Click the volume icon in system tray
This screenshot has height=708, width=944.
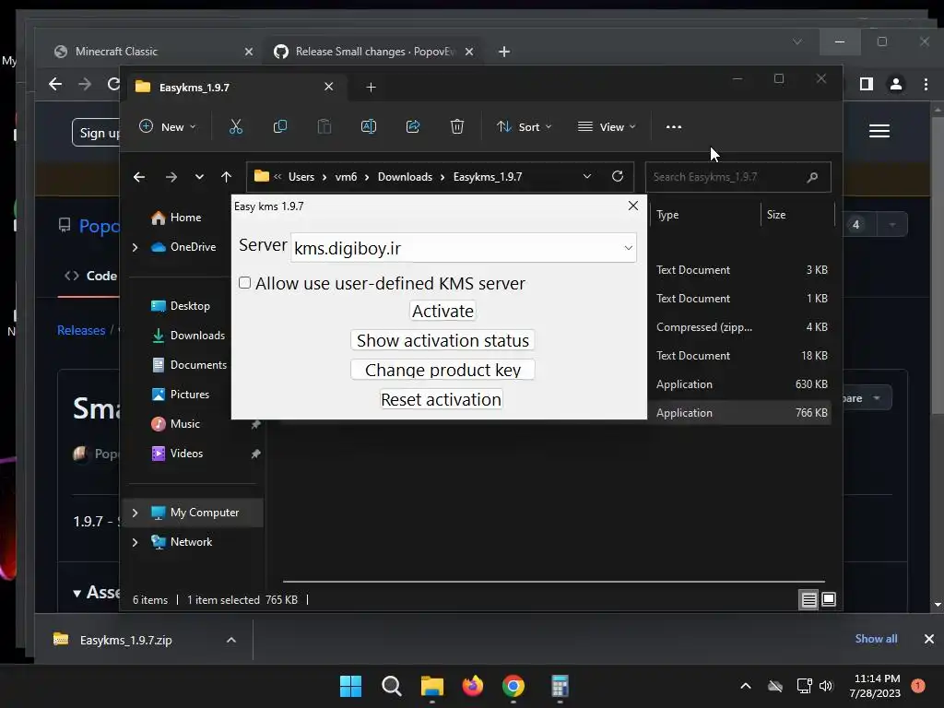point(826,686)
